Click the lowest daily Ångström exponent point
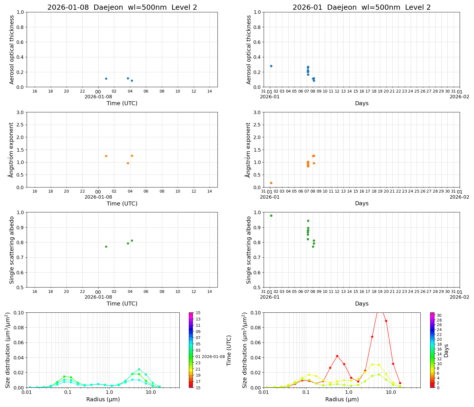This screenshot has width=474, height=407. (x=128, y=163)
